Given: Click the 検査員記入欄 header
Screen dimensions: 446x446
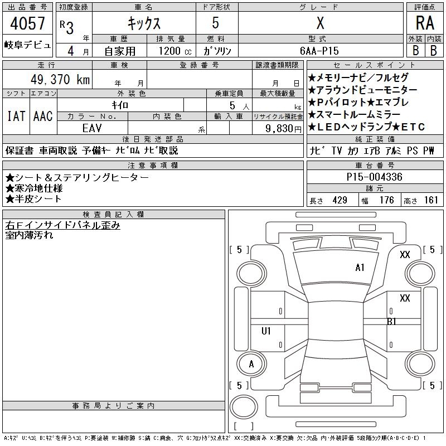Looking at the screenshot, I should 114,214.
